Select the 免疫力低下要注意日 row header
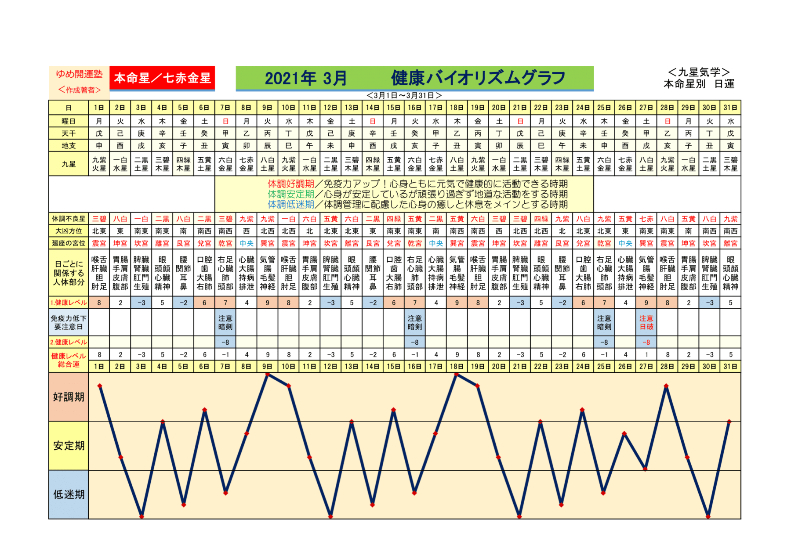Image resolution: width=791 pixels, height=559 pixels. pos(69,323)
